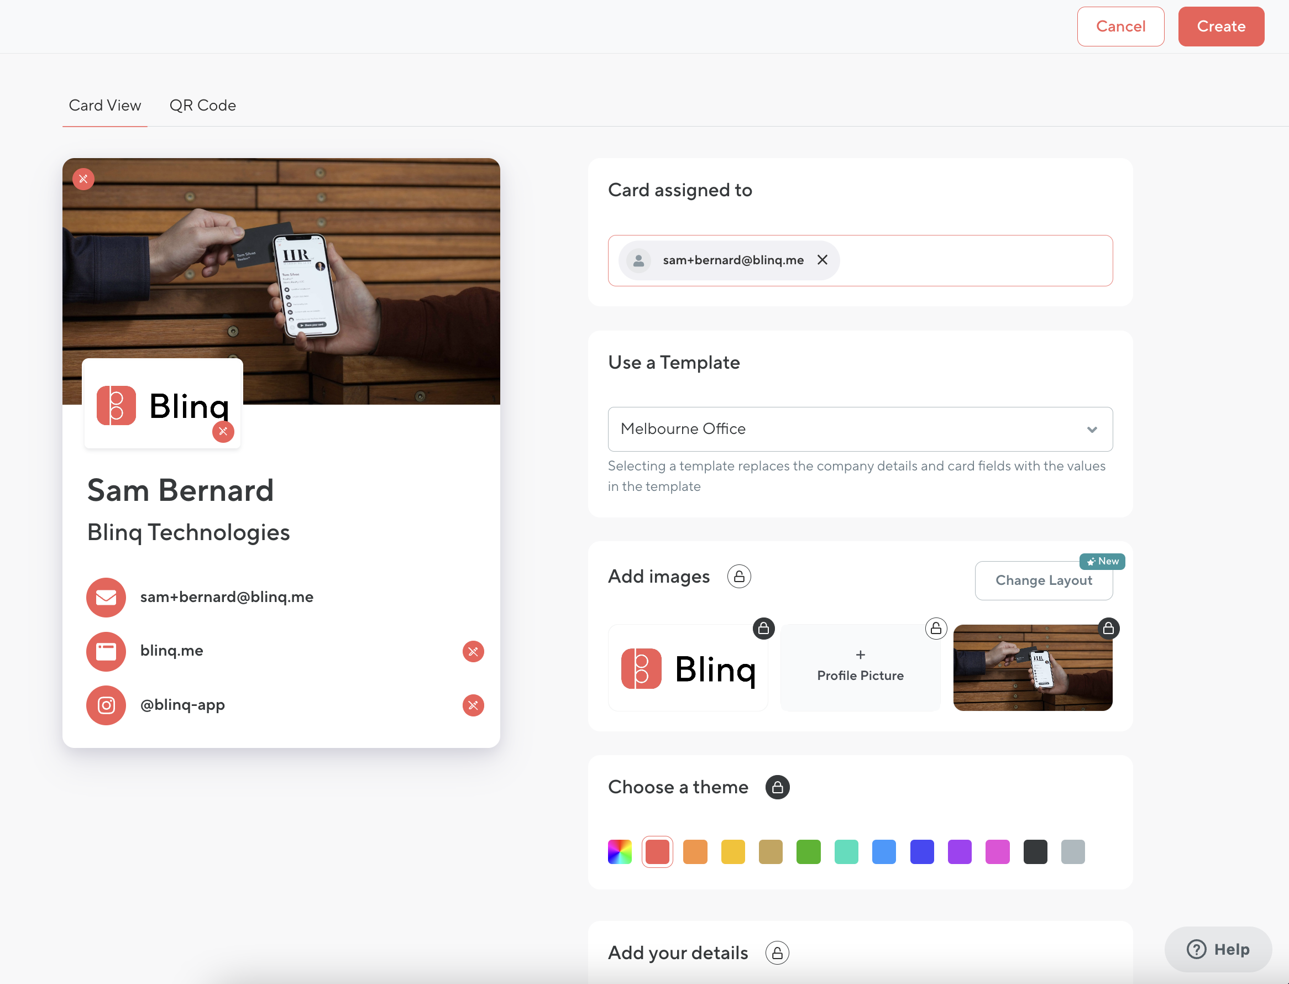Open the Help widget
The image size is (1289, 984).
pos(1218,949)
